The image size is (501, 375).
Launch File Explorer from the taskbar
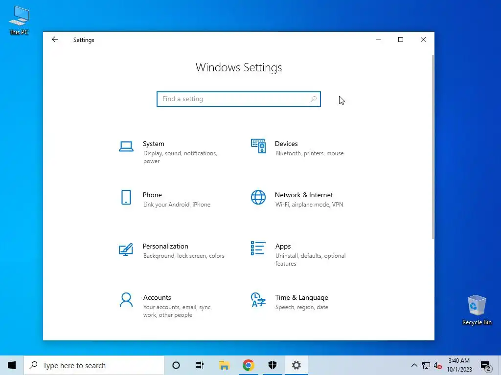click(224, 365)
